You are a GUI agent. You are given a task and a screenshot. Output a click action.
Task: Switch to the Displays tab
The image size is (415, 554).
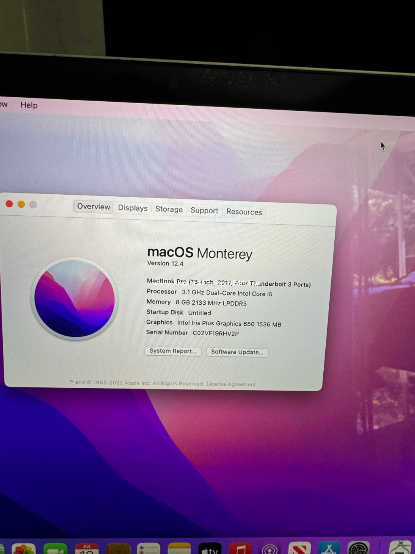pyautogui.click(x=133, y=208)
